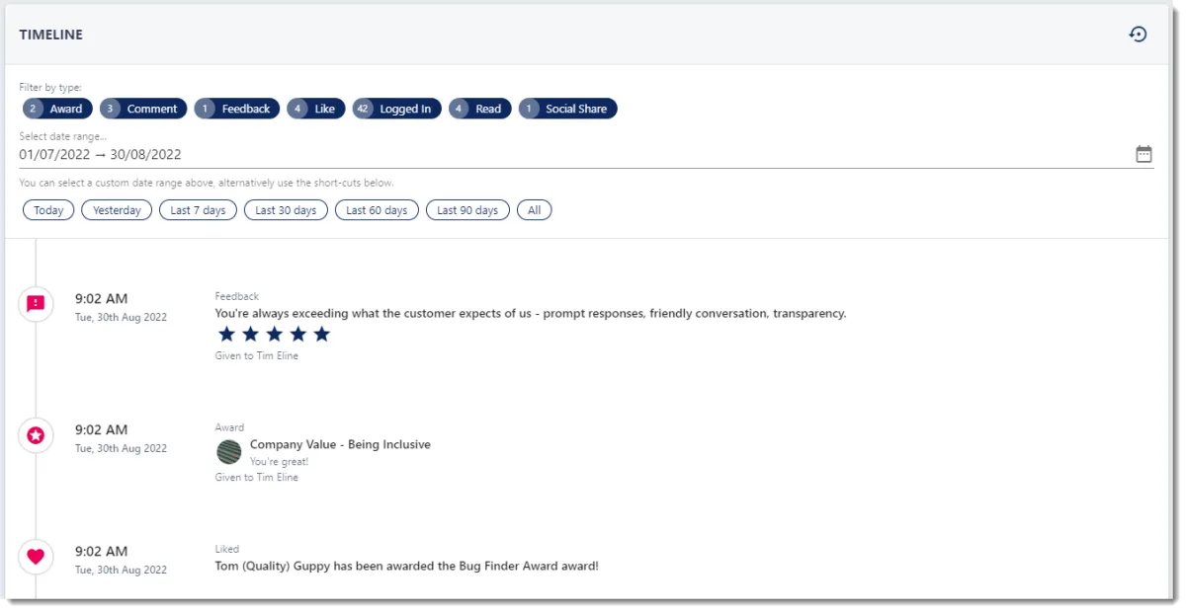Viewport: 1186px width, 612px height.
Task: Toggle the Award type filter chip
Action: point(57,109)
